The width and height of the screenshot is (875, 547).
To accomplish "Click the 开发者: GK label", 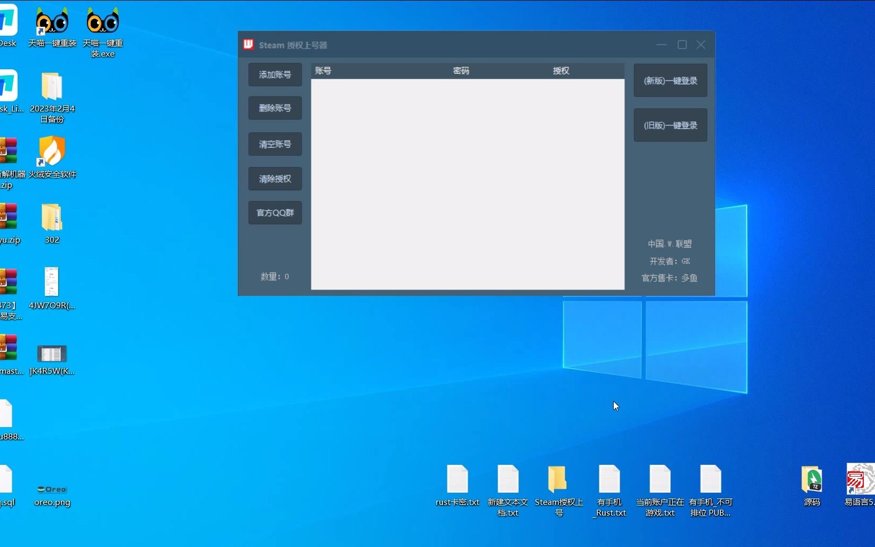I will (670, 261).
